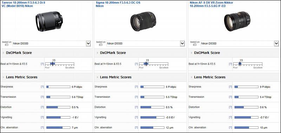Screen dimensions: 281x133
Task: Open Sharpness help [?] in Nikon column
Action: [230, 87]
